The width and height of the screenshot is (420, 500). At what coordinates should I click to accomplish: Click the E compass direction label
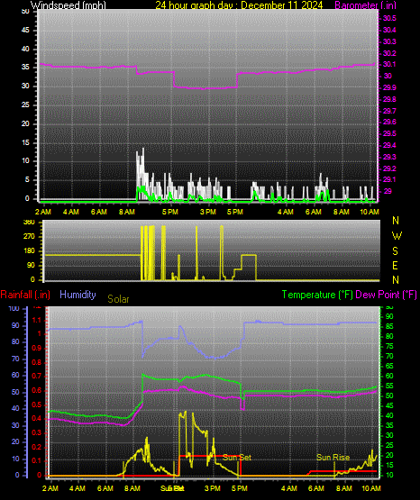pyautogui.click(x=395, y=265)
